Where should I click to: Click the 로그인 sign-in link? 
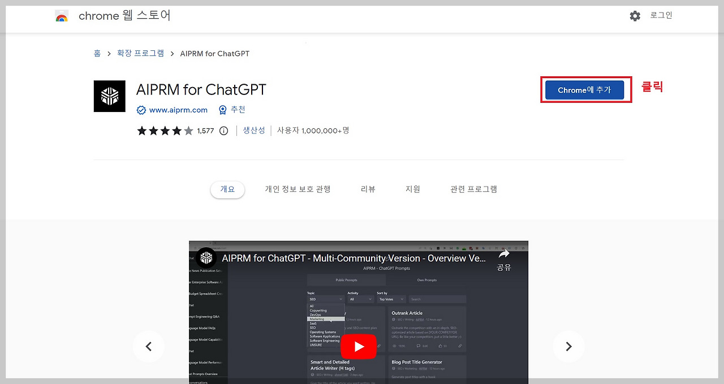(661, 15)
